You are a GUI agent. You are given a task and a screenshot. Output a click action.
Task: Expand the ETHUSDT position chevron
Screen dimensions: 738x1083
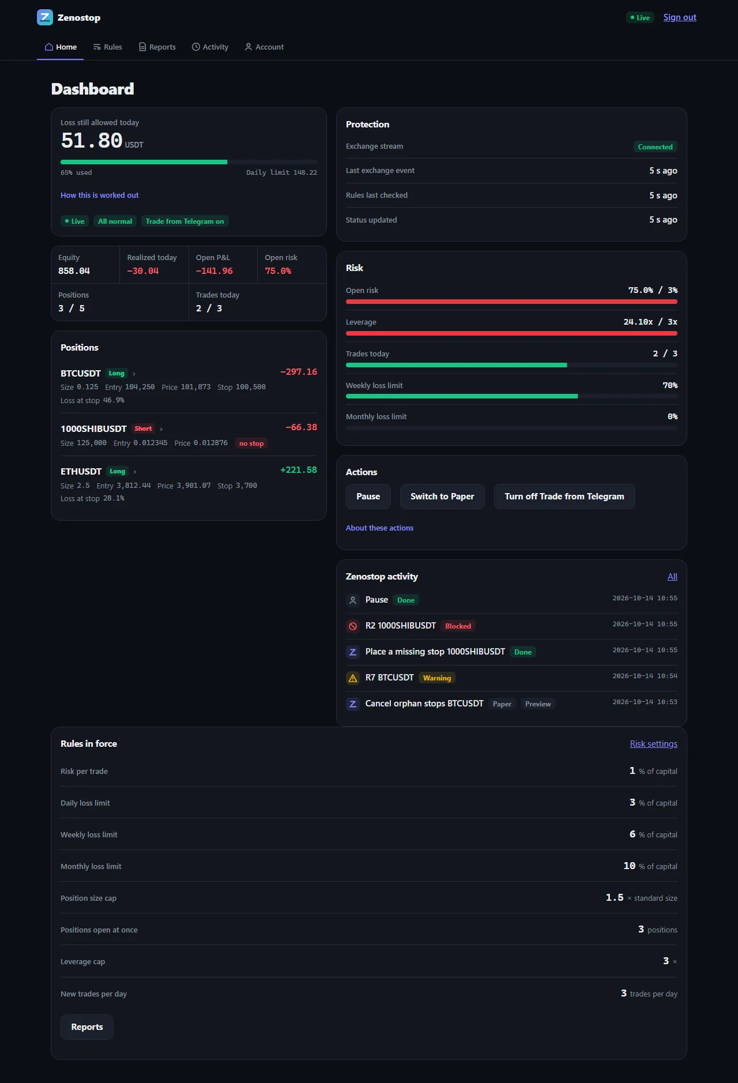click(135, 472)
